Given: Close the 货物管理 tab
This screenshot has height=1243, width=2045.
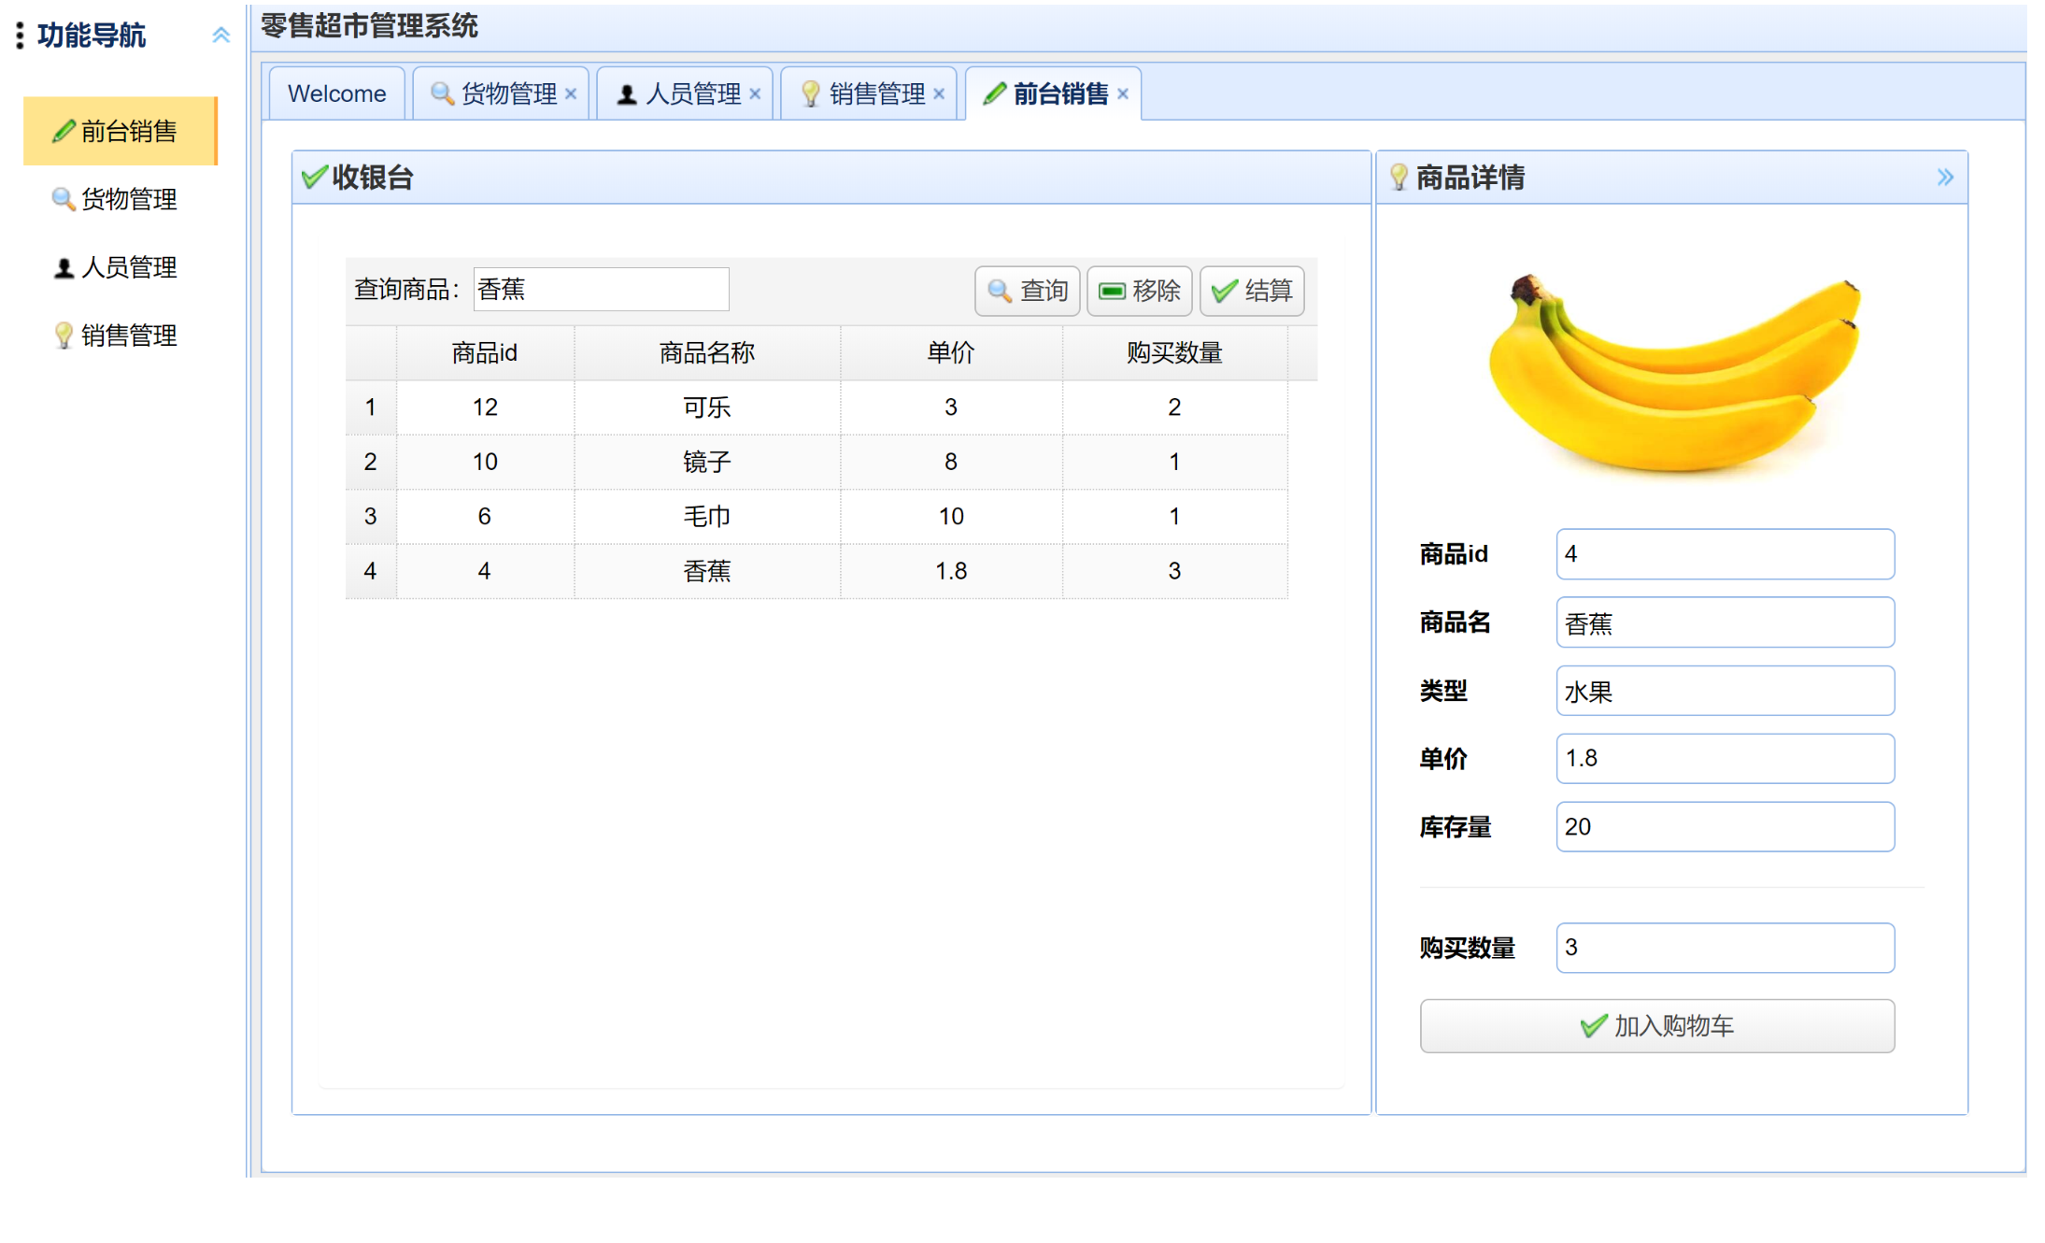Looking at the screenshot, I should (x=571, y=93).
